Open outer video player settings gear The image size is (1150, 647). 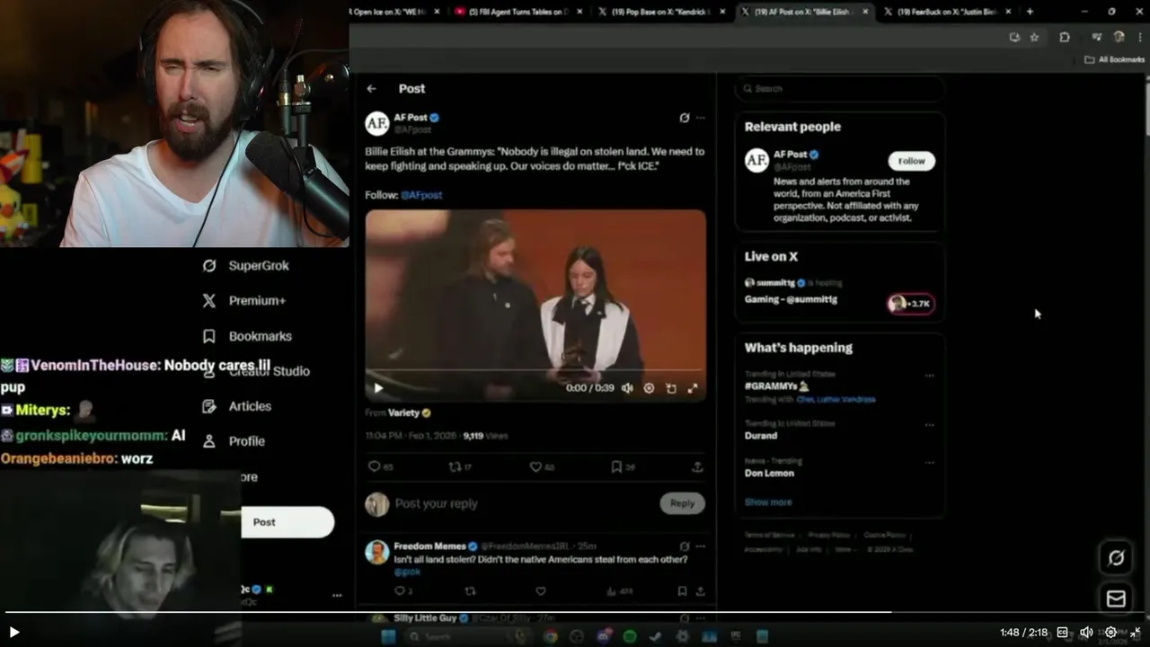[1110, 632]
